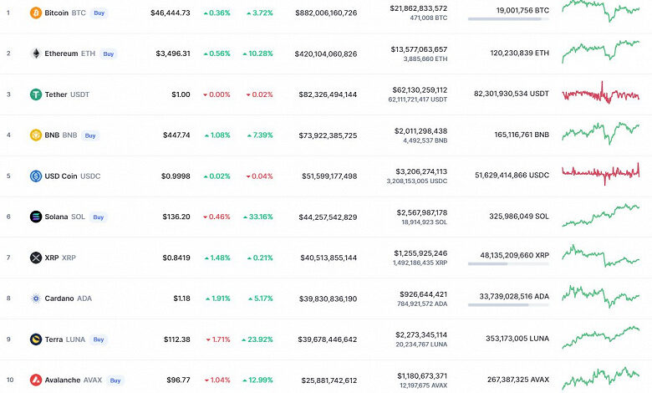
Task: Click the Tether green logo
Action: pos(36,94)
